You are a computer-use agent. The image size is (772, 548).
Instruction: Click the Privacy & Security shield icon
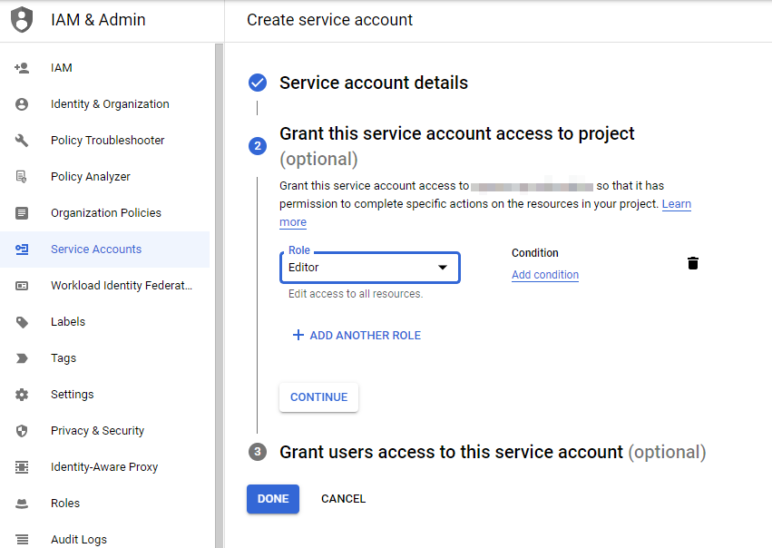pyautogui.click(x=22, y=431)
